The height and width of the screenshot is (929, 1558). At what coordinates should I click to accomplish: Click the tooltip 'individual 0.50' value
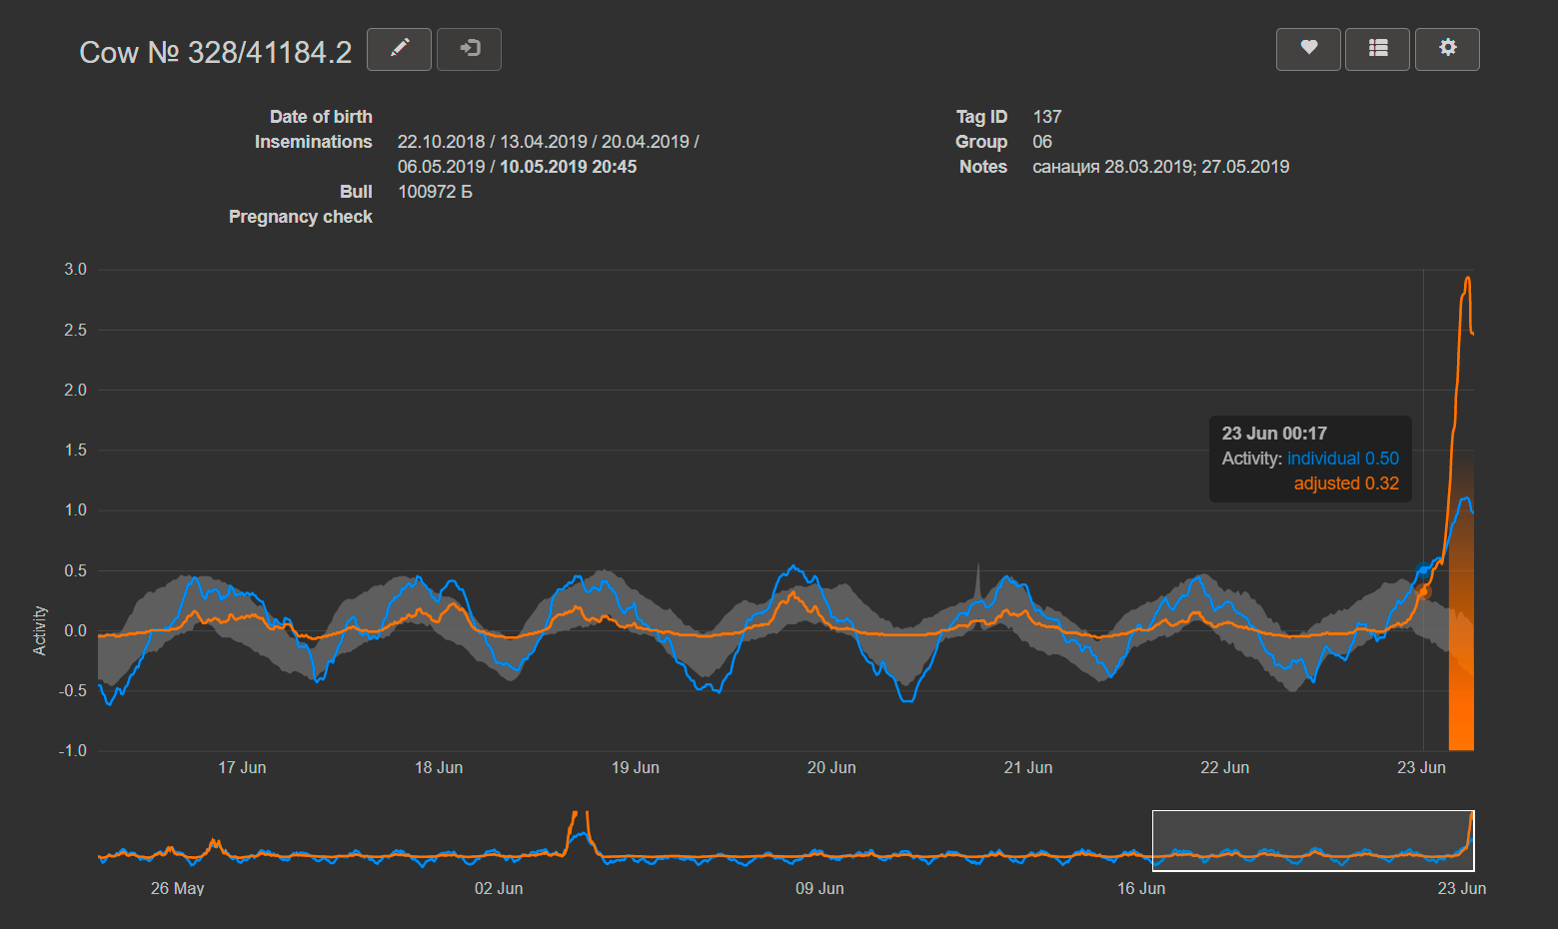[1343, 459]
